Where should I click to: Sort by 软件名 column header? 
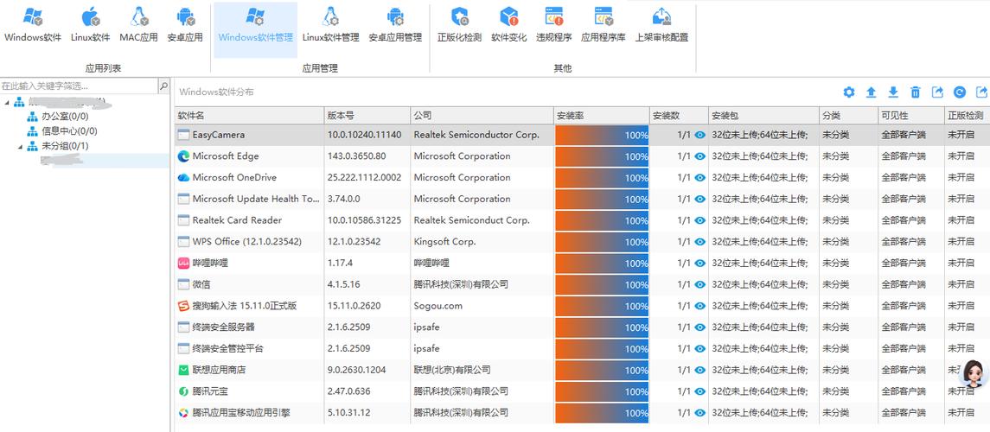(249, 116)
